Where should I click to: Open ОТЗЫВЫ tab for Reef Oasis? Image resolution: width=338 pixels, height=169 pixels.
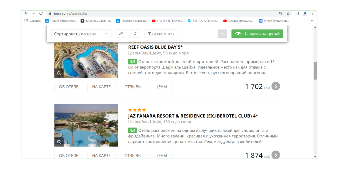click(x=133, y=87)
